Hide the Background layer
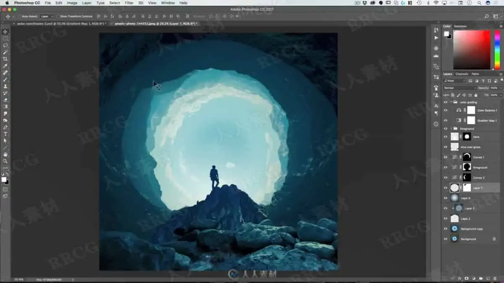Image resolution: width=504 pixels, height=283 pixels. tap(446, 239)
